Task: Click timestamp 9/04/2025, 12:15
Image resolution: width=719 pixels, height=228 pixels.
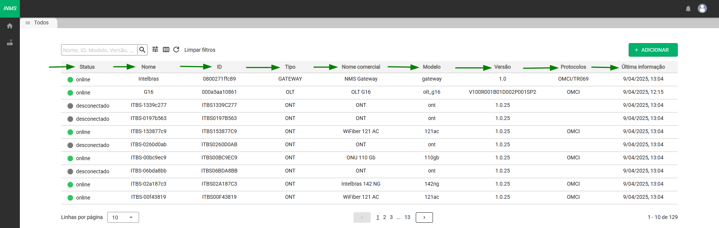Action: [643, 92]
